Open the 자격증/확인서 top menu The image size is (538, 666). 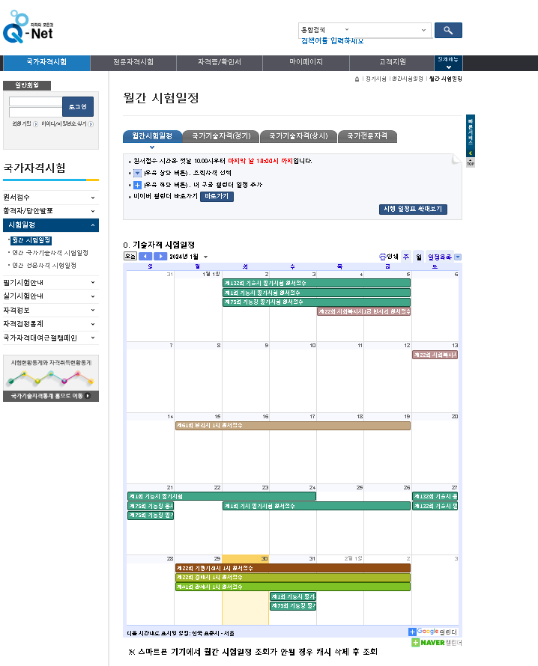(220, 62)
